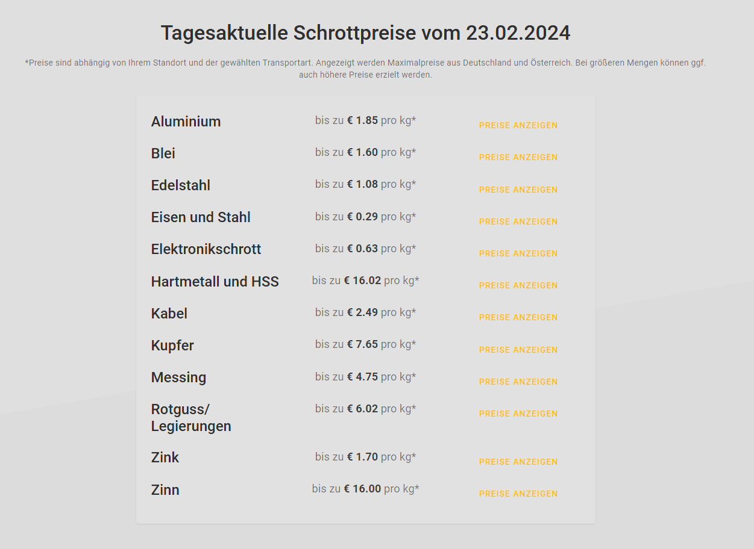Show prices for Eisen und Stahl

pyautogui.click(x=518, y=222)
